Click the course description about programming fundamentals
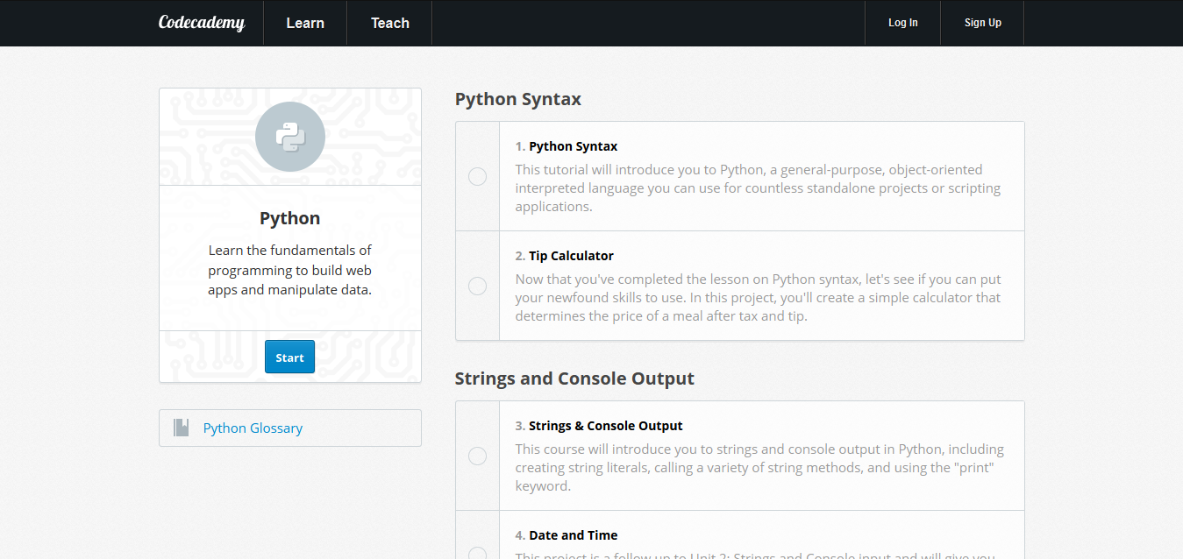The height and width of the screenshot is (559, 1183). [x=290, y=270]
